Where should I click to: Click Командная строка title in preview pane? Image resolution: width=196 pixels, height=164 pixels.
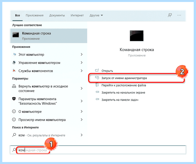137,50
